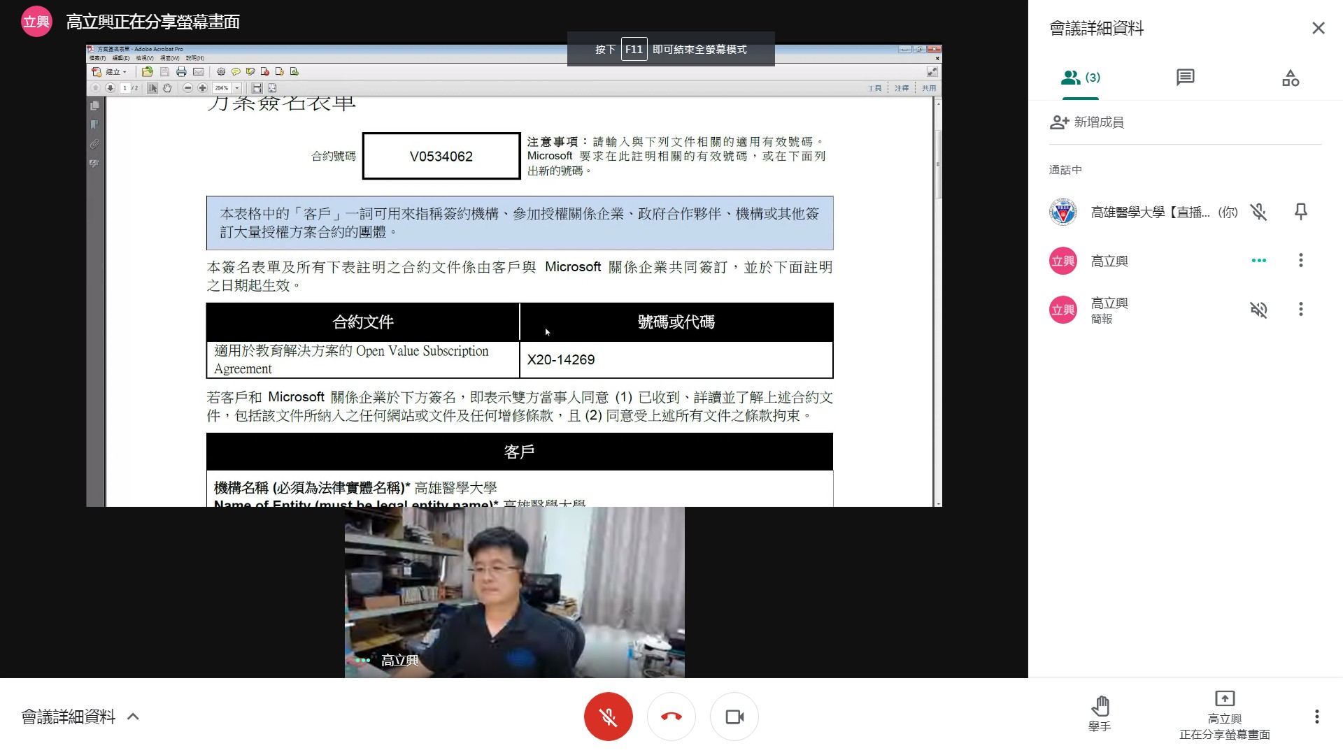Open the 建立 create dropdown in Acrobat

[109, 72]
